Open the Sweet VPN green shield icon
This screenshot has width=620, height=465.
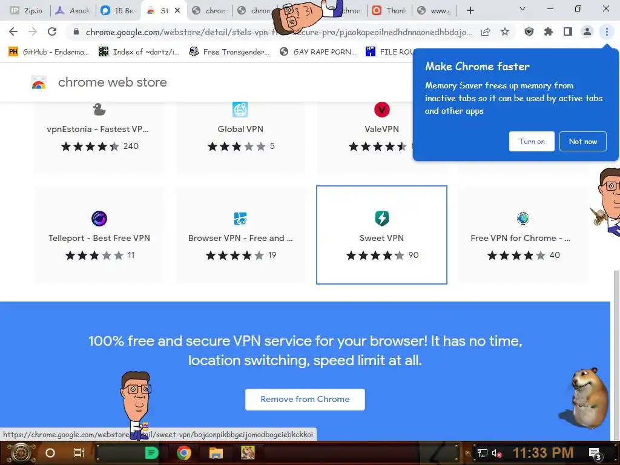point(381,218)
